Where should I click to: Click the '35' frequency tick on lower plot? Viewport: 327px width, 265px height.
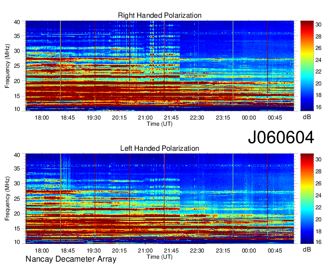pos(17,169)
